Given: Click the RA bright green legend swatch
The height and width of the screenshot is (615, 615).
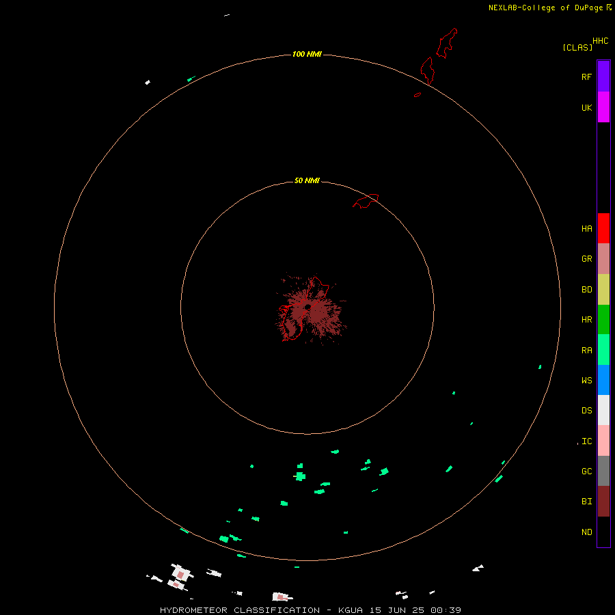Looking at the screenshot, I should point(603,350).
